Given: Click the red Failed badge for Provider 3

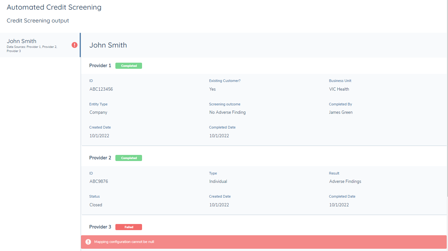Looking at the screenshot, I should click(x=129, y=227).
